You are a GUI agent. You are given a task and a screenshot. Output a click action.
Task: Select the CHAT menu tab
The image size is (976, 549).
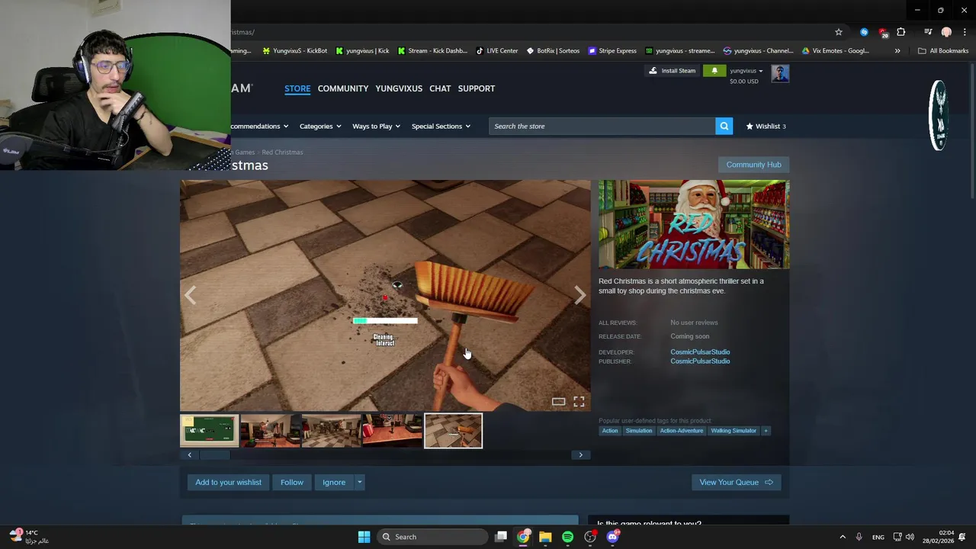(x=440, y=88)
